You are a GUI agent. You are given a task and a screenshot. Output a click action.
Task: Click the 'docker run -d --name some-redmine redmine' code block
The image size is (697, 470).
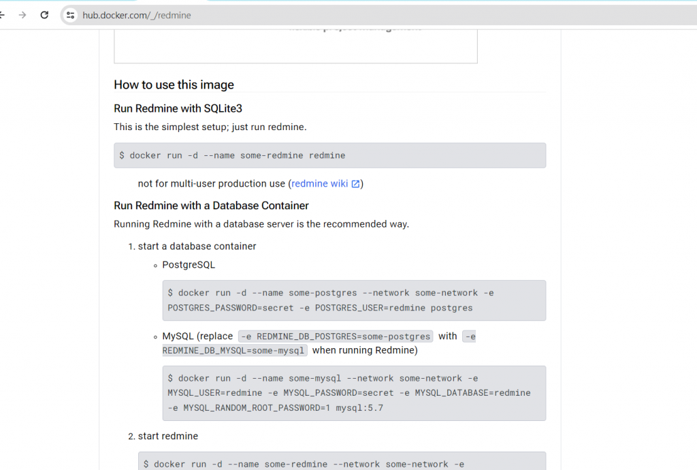330,155
